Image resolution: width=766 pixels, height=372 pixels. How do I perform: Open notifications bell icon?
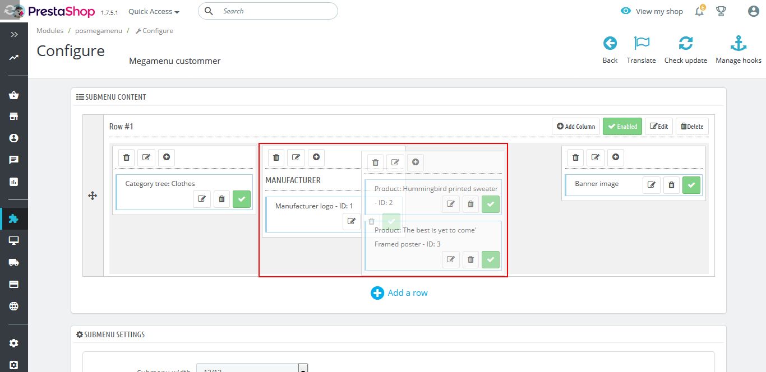click(x=699, y=11)
